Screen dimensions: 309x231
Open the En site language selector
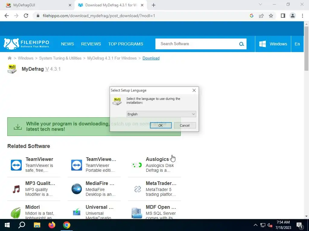click(297, 44)
